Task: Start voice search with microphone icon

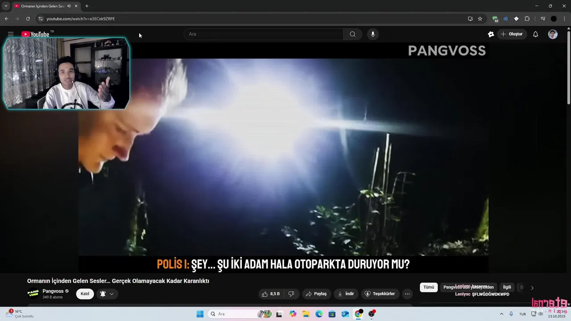Action: pos(373,34)
